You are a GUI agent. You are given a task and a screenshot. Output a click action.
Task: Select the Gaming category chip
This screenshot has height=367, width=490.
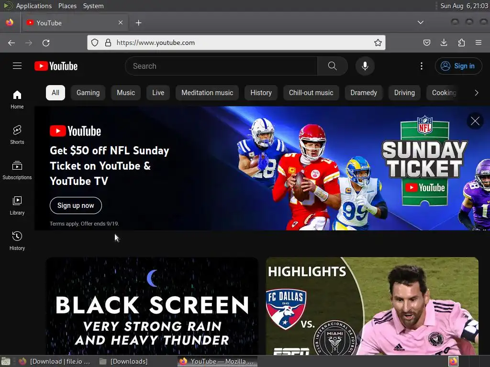pos(88,93)
